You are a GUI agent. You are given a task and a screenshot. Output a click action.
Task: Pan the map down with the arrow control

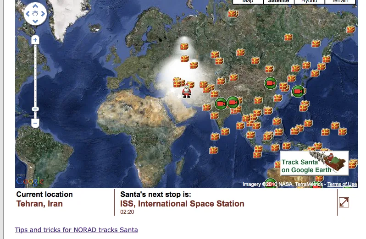pos(35,21)
